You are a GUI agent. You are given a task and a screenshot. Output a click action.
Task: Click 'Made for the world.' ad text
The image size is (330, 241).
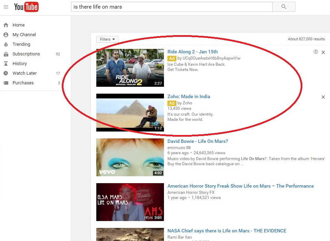click(x=185, y=119)
